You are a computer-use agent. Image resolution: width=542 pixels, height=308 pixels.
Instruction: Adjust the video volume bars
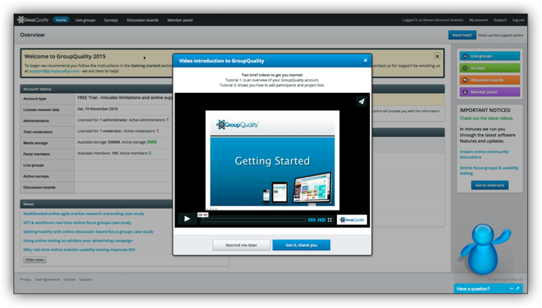click(x=312, y=220)
